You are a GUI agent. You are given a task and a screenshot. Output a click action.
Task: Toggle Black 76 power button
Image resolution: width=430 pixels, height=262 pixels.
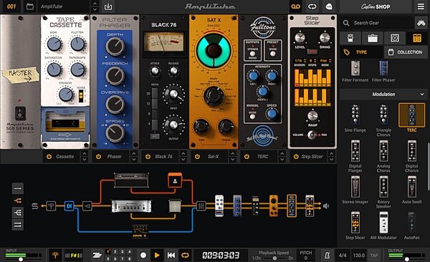[x=148, y=157]
